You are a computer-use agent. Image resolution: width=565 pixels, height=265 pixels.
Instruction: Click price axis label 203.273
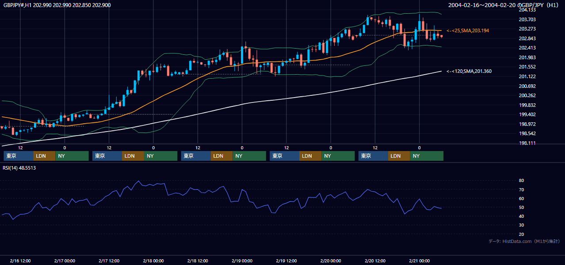[x=527, y=29]
